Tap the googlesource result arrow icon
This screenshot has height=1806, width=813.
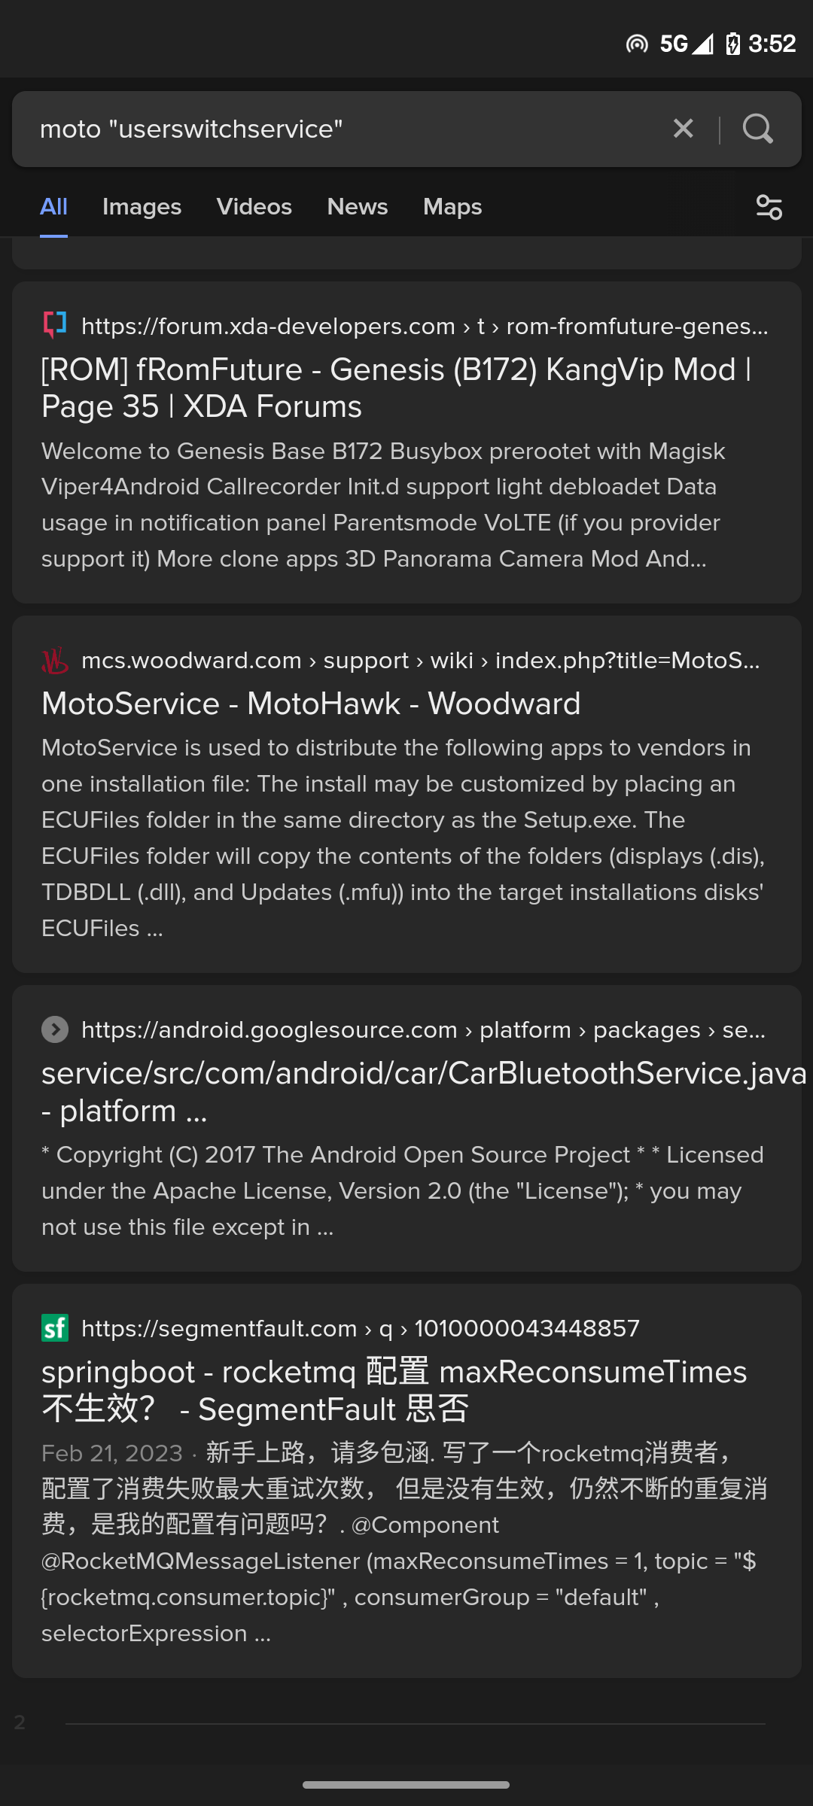[x=55, y=1029]
